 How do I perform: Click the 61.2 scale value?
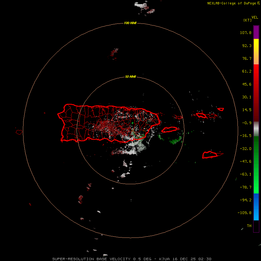pyautogui.click(x=247, y=71)
